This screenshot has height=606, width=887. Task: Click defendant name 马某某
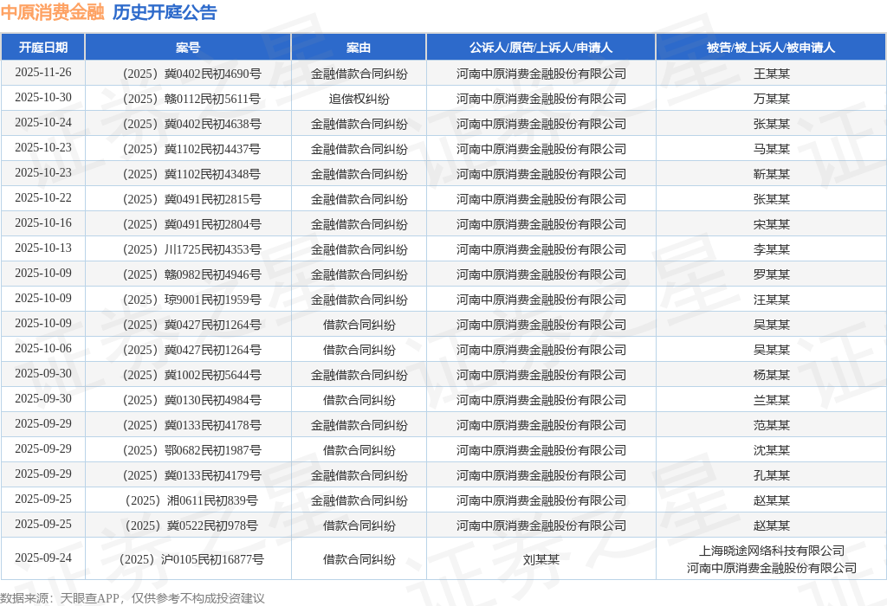[771, 149]
